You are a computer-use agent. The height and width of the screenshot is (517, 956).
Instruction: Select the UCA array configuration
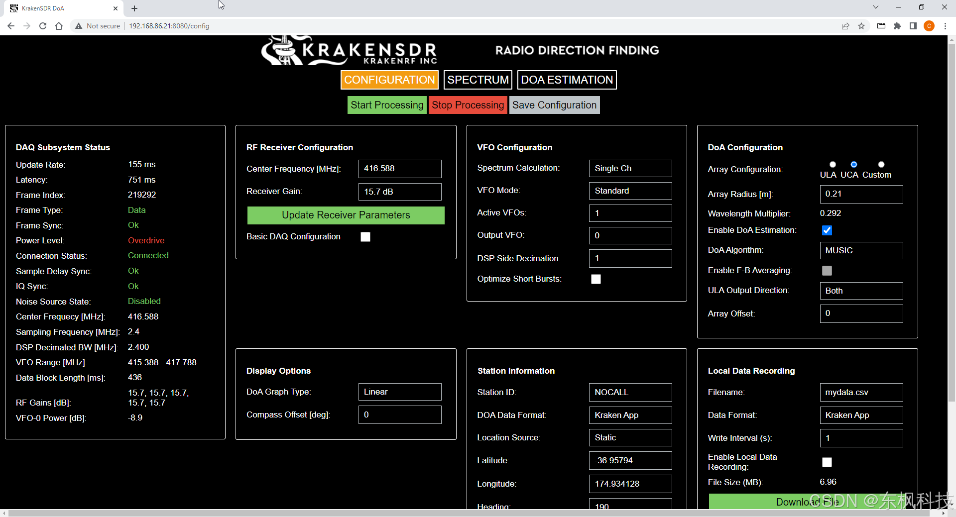pyautogui.click(x=854, y=164)
